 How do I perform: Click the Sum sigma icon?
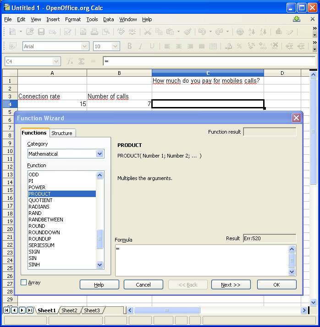coord(82,61)
